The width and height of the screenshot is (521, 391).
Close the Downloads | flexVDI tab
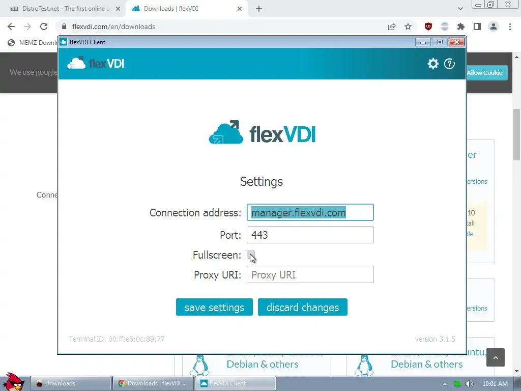coord(240,9)
